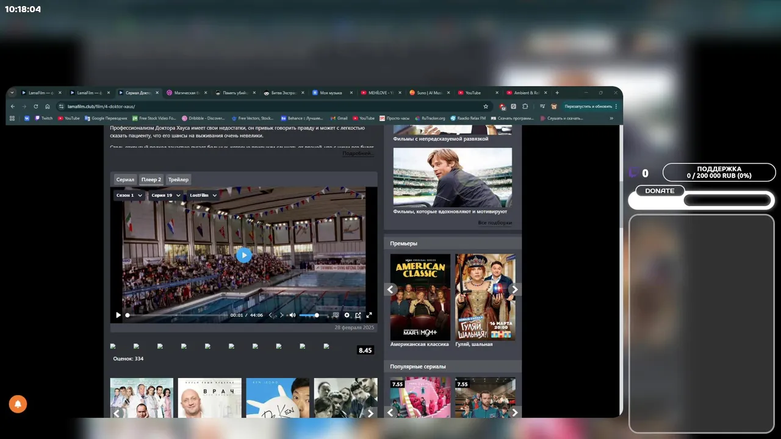Show previous items in Популярные сериалы carousel
This screenshot has width=781, height=439.
pos(391,413)
